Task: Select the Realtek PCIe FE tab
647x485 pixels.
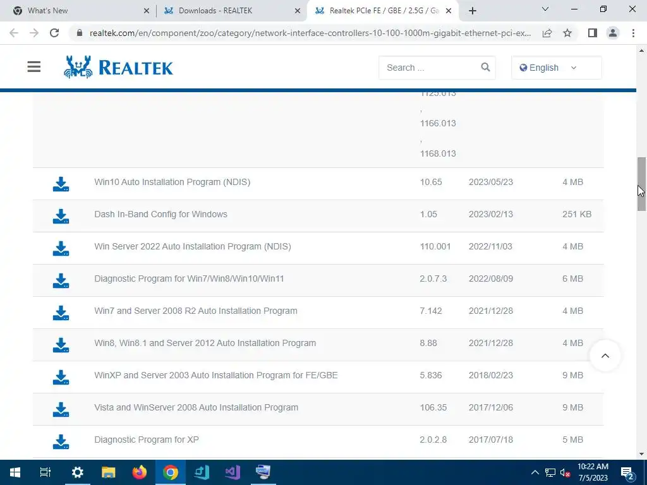Action: tap(382, 11)
